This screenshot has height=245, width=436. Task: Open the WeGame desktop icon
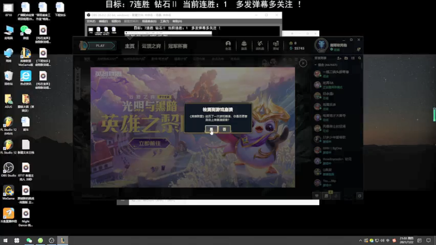tap(8, 193)
